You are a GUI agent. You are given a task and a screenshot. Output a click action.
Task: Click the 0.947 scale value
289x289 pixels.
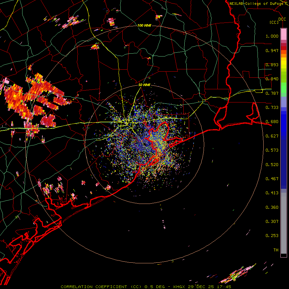click(x=272, y=50)
